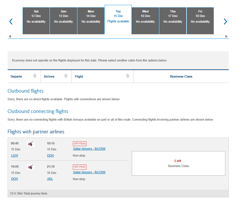Screen dimensions: 250x203
Task: Pick the Sat 12 Dec date tab
Action: coord(36,21)
